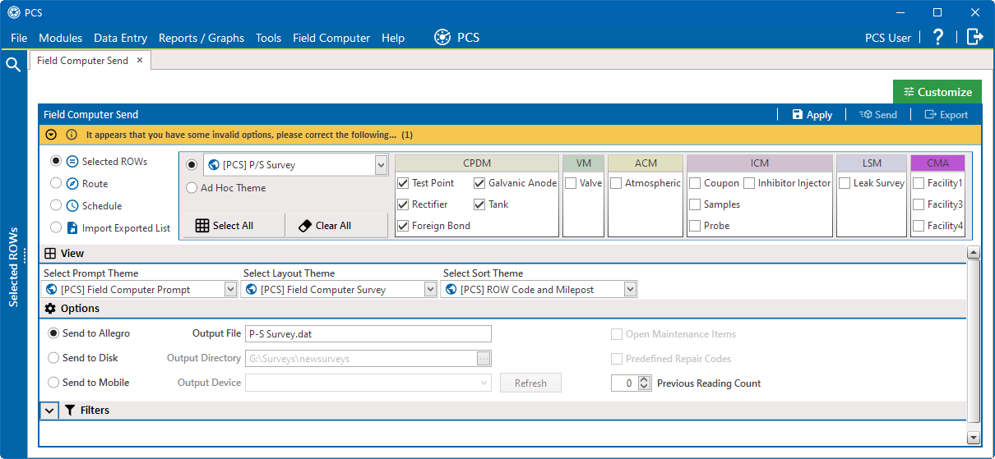
Task: Select the Route radio option
Action: click(x=56, y=184)
